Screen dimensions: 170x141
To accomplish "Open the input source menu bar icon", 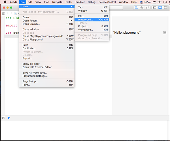I will pyautogui.click(x=154, y=2).
